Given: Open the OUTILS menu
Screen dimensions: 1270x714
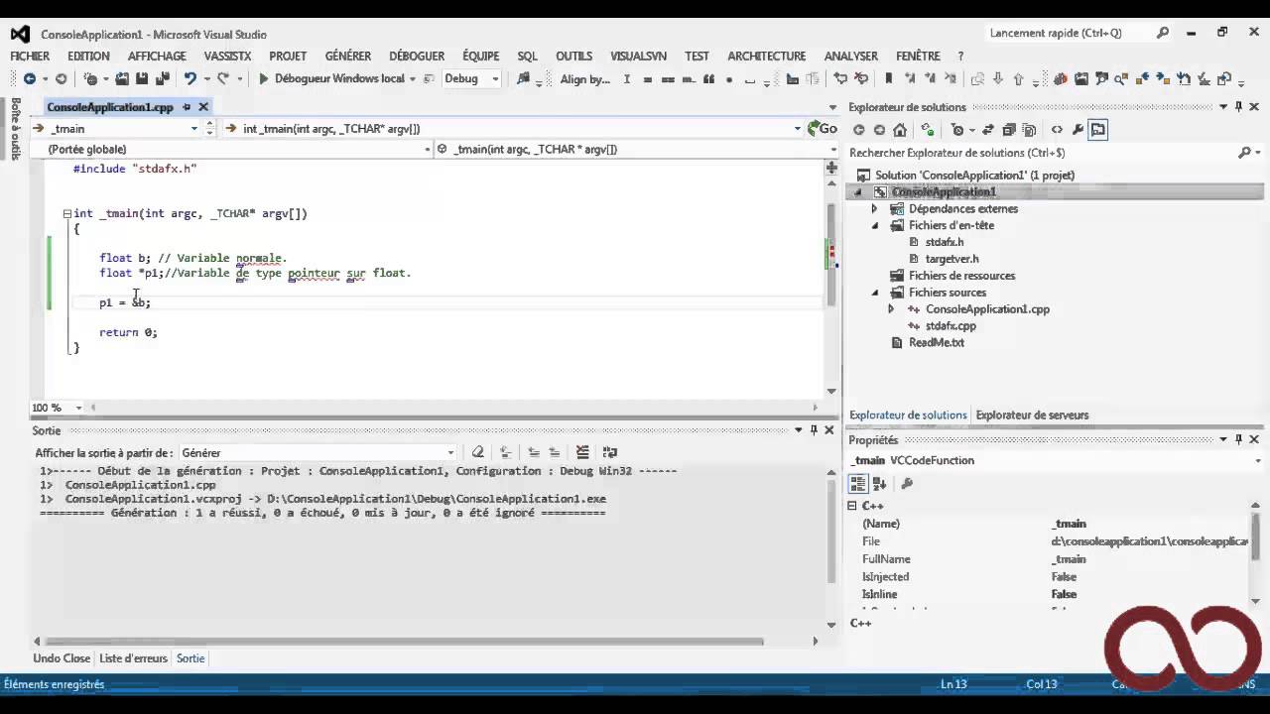Looking at the screenshot, I should point(573,57).
